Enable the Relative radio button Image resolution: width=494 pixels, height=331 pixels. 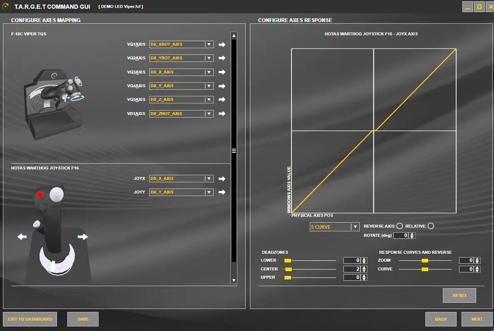431,226
